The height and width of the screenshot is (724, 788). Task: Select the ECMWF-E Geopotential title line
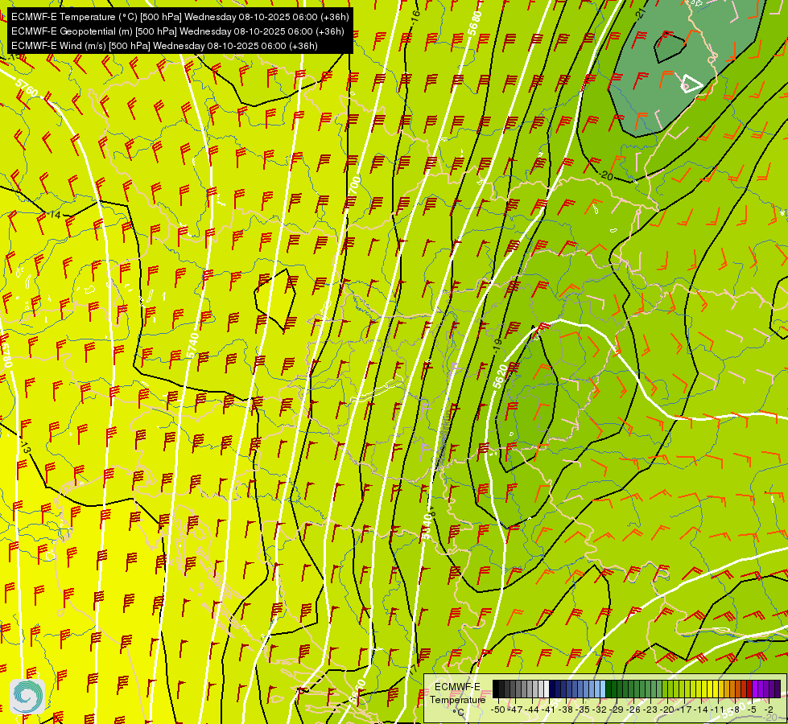point(177,31)
